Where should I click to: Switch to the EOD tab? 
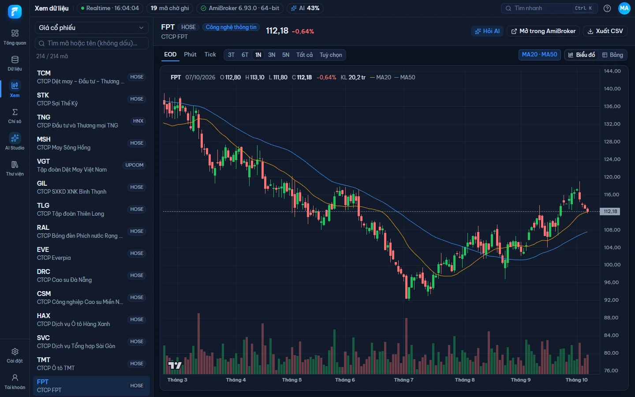(x=170, y=55)
